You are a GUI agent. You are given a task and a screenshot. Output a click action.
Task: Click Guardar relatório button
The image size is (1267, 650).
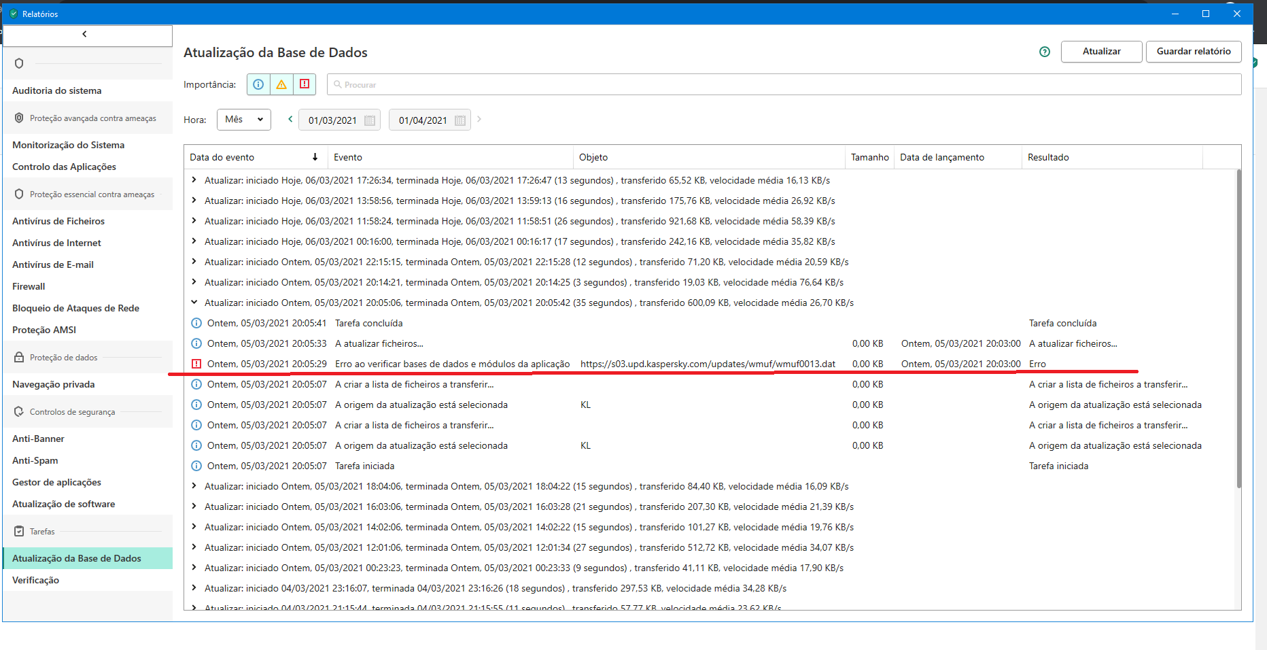pyautogui.click(x=1193, y=52)
